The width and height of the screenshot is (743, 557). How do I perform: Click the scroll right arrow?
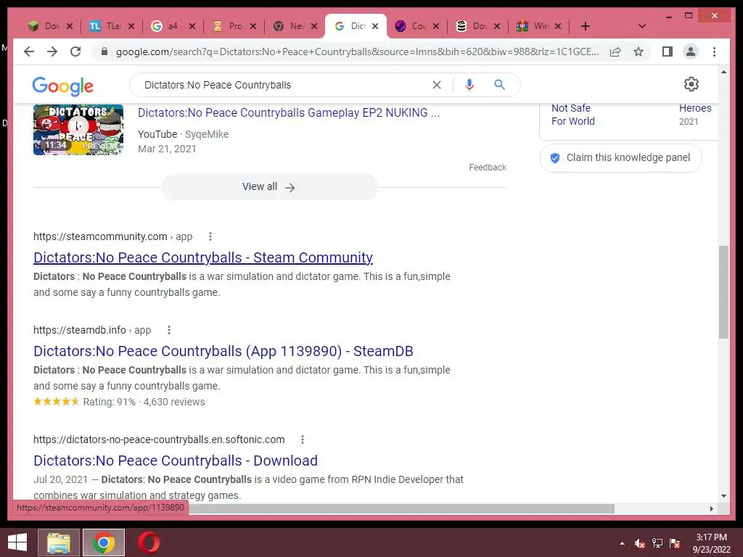711,508
